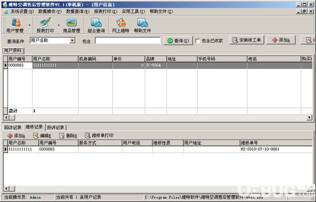Restore the inner document window
This screenshot has height=202, width=316.
click(x=304, y=12)
